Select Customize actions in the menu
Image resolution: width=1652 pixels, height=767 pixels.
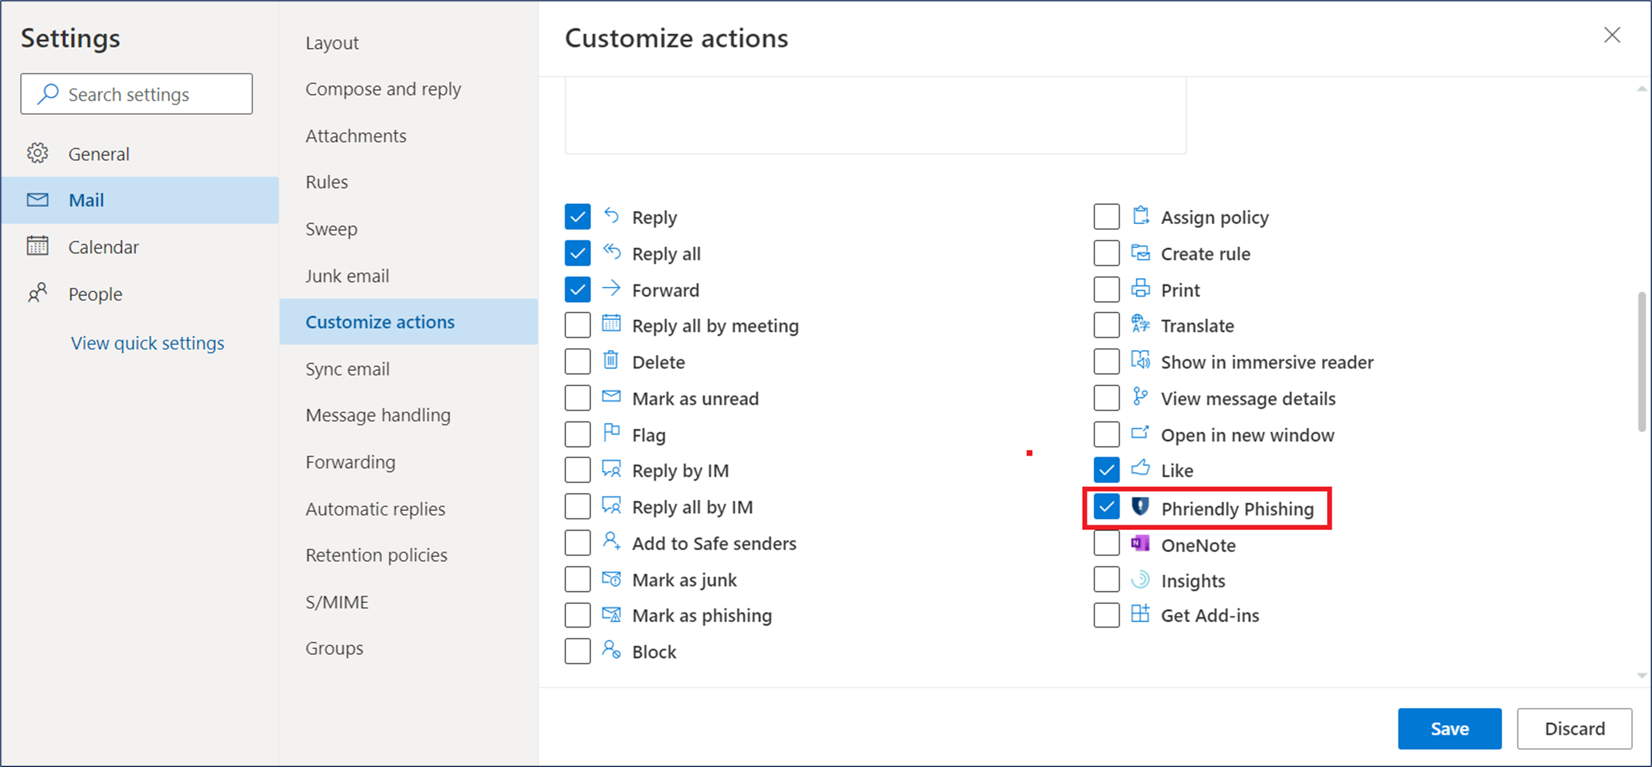click(x=409, y=322)
